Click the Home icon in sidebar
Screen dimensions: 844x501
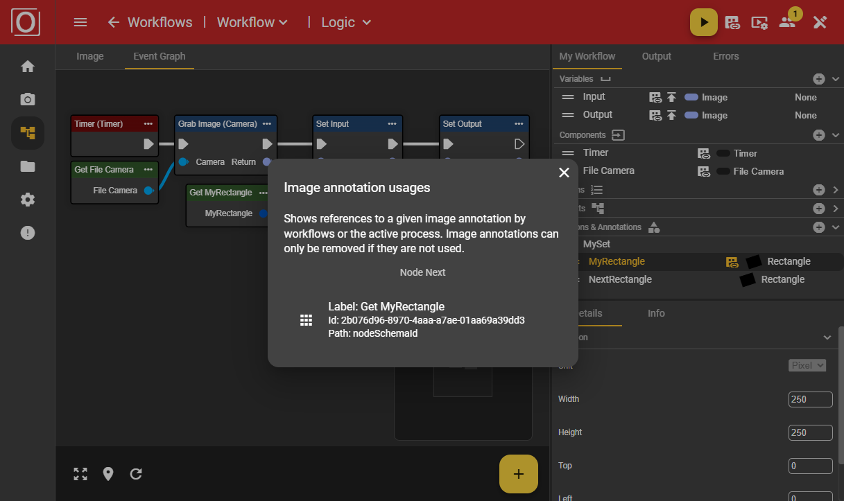[28, 67]
